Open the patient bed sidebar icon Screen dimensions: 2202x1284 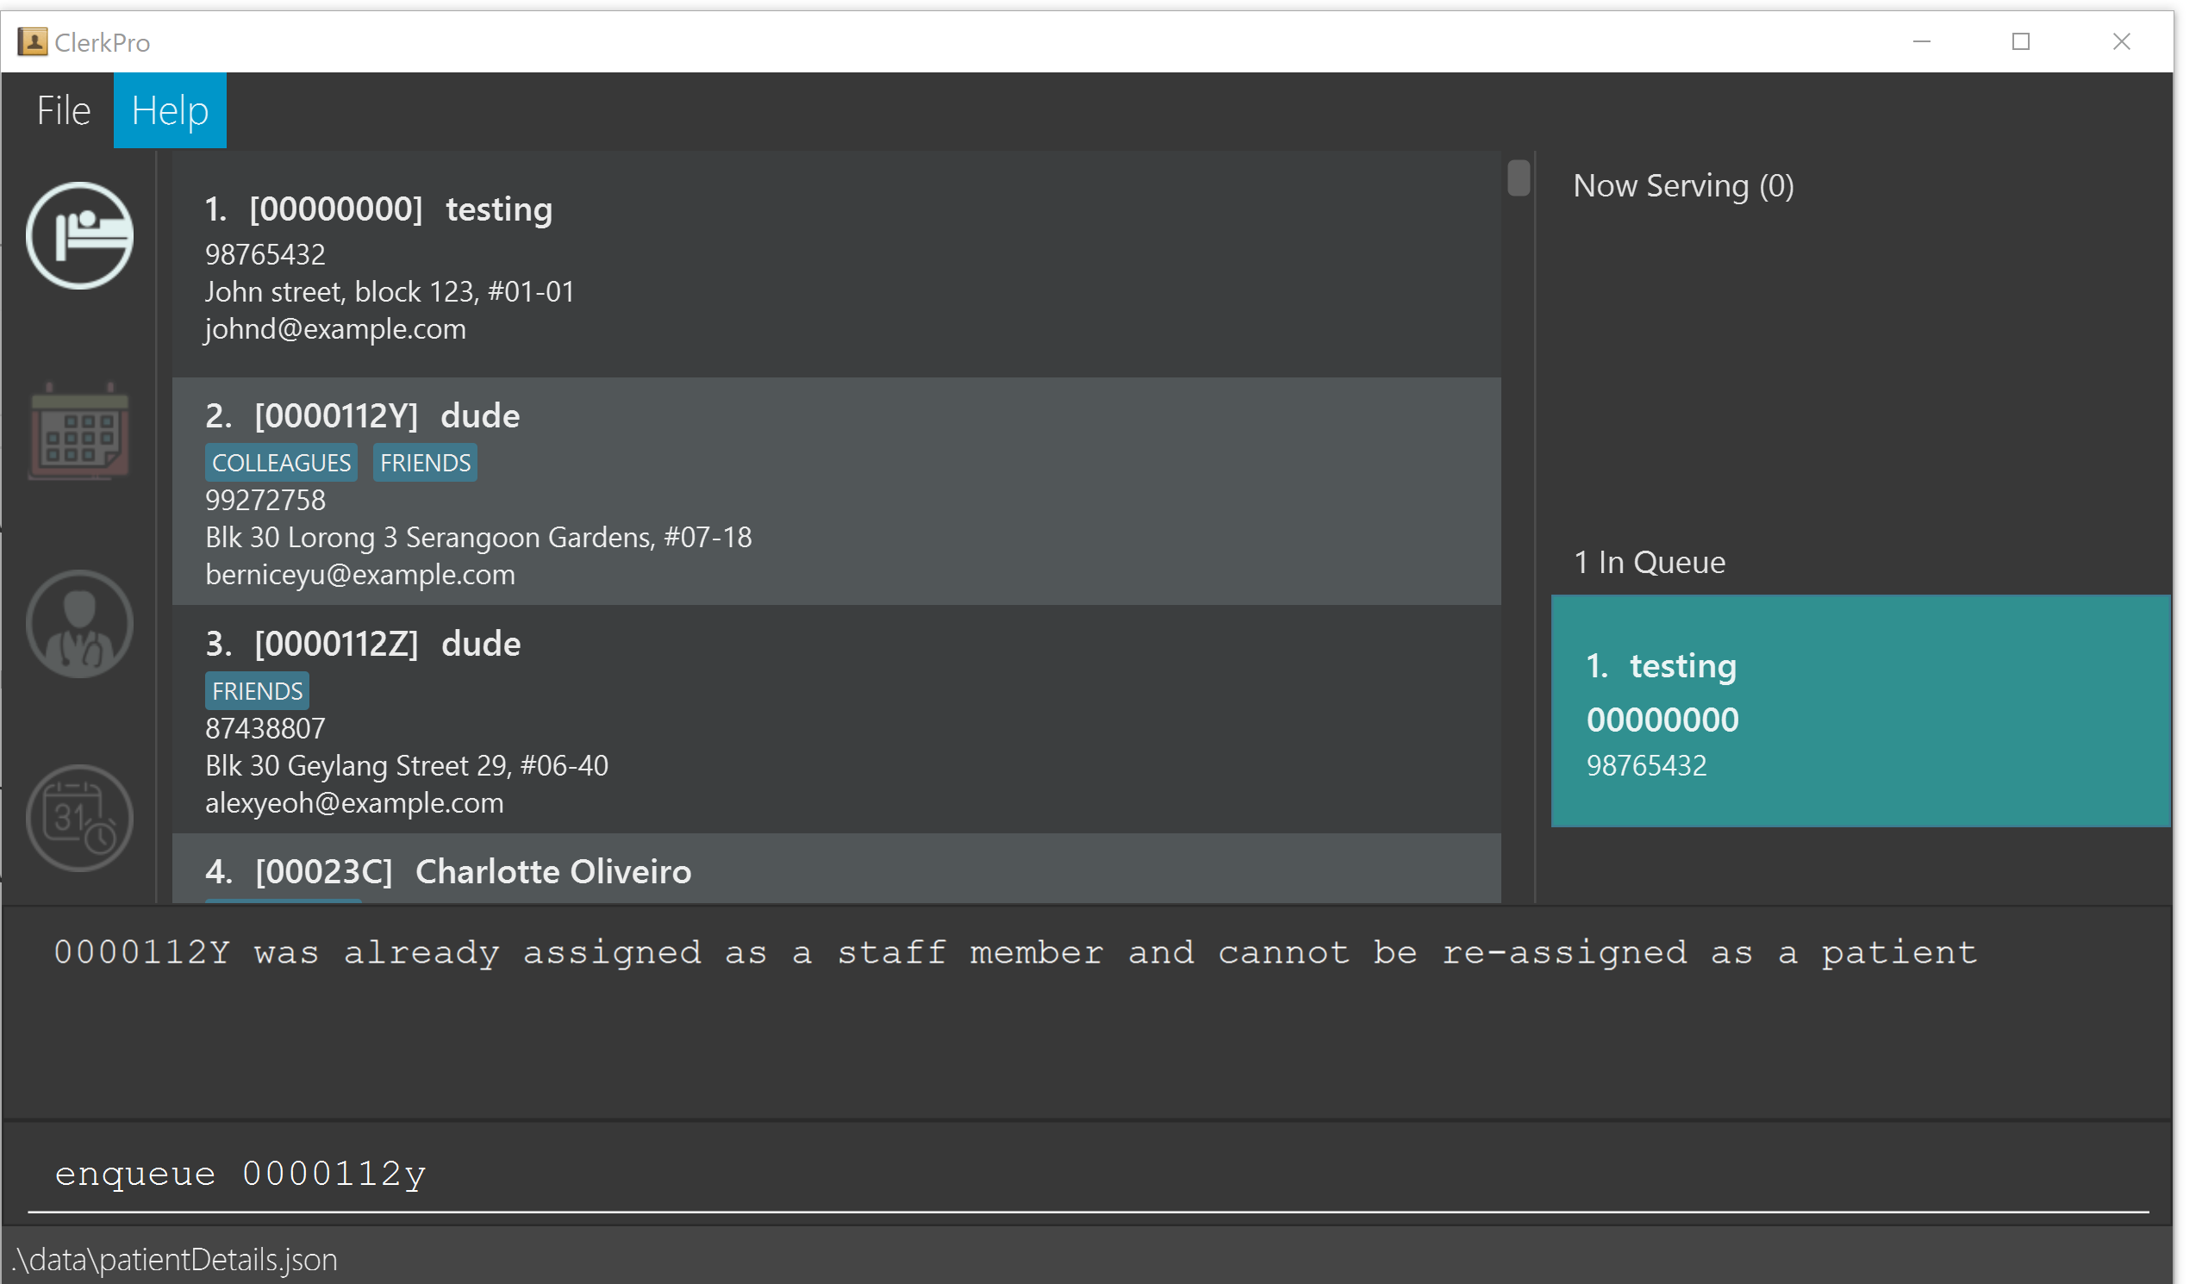[x=79, y=236]
